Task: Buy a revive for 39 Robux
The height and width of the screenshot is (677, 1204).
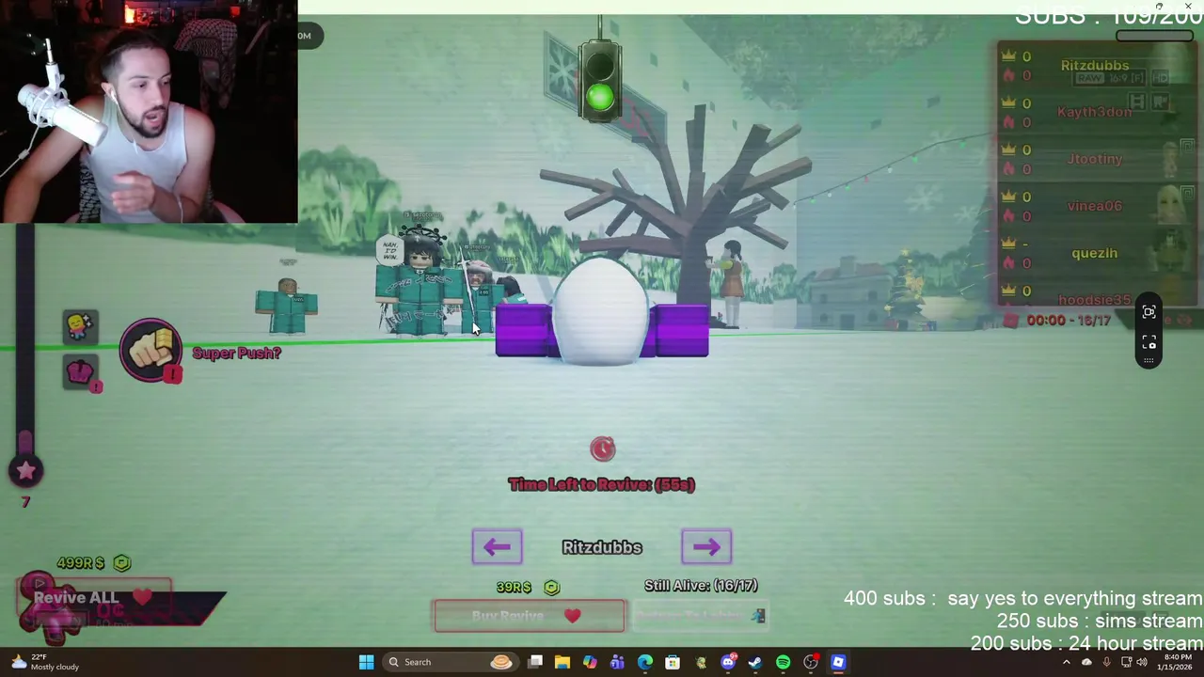Action: tap(529, 616)
